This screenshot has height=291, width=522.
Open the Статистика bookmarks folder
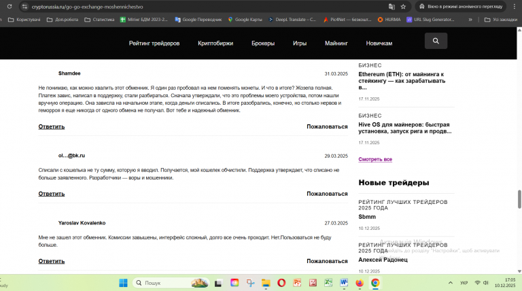pyautogui.click(x=99, y=20)
